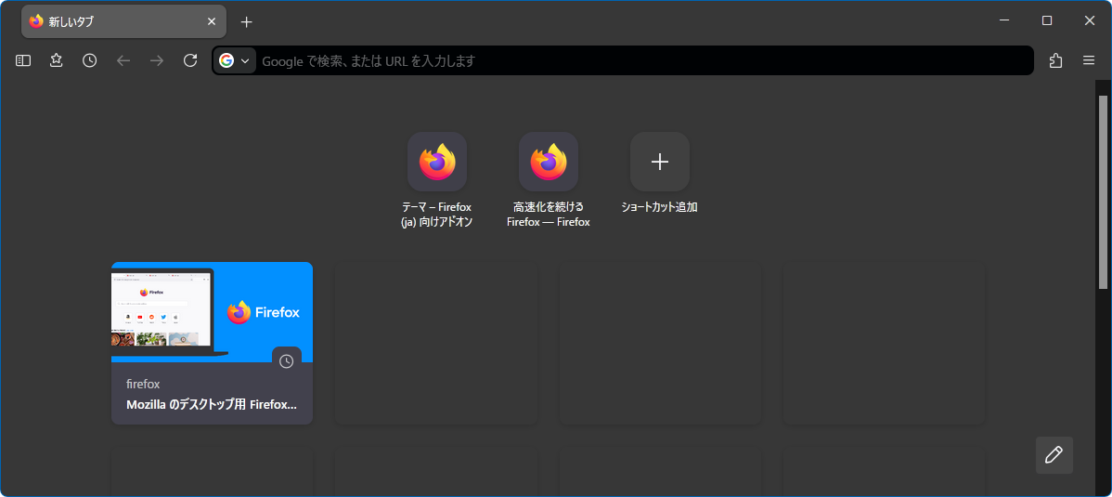Open the 高速化を続ける Firefox shortcut
1112x497 pixels.
549,162
